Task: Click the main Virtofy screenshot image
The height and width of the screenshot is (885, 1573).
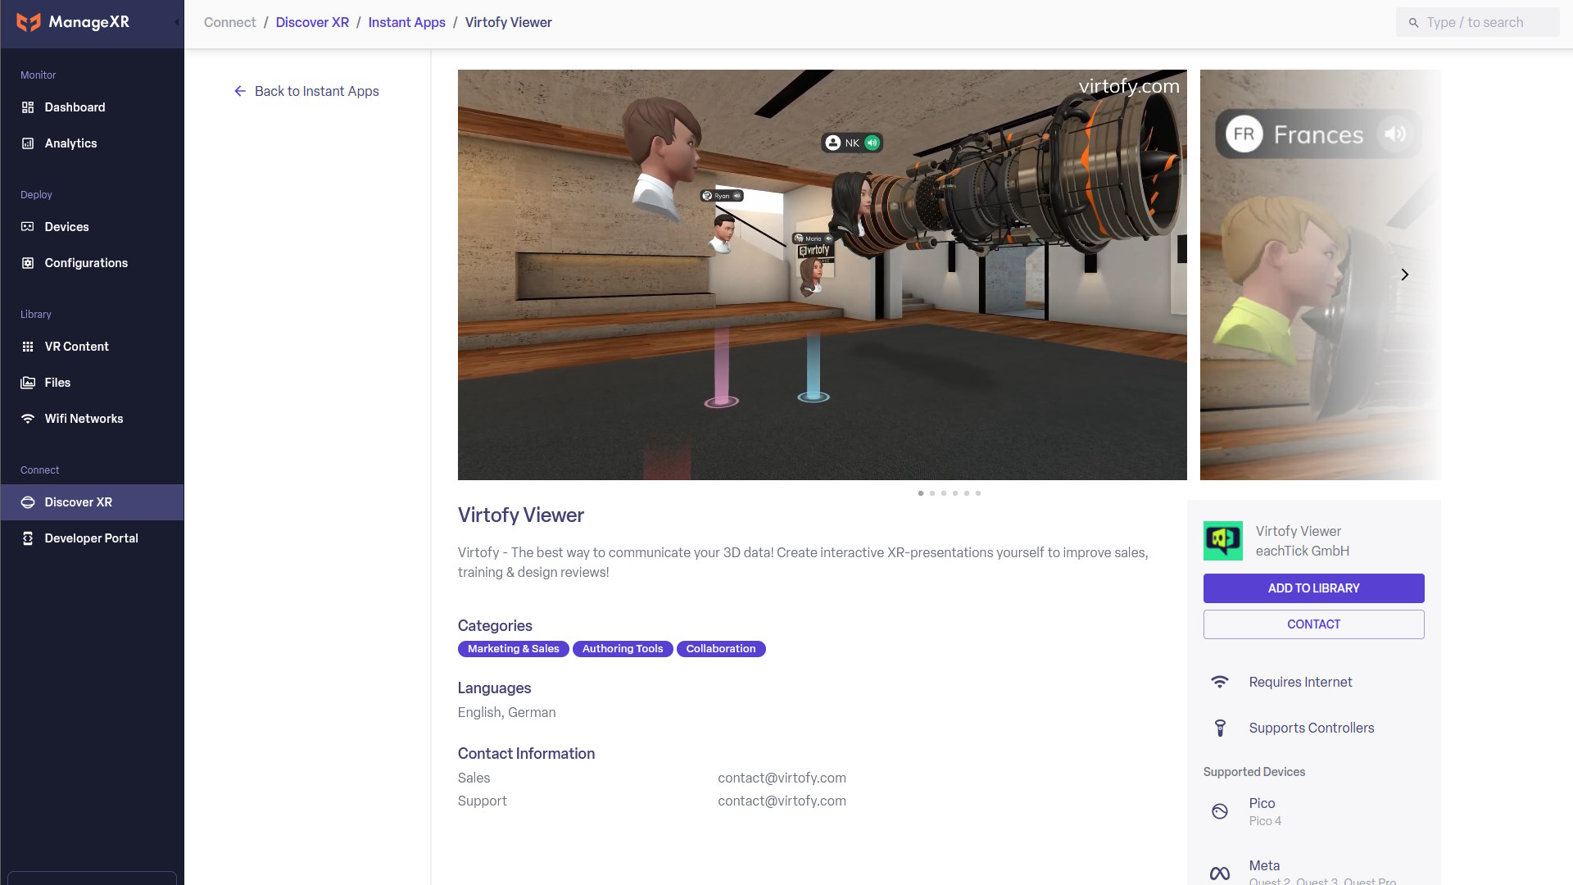Action: coord(822,275)
